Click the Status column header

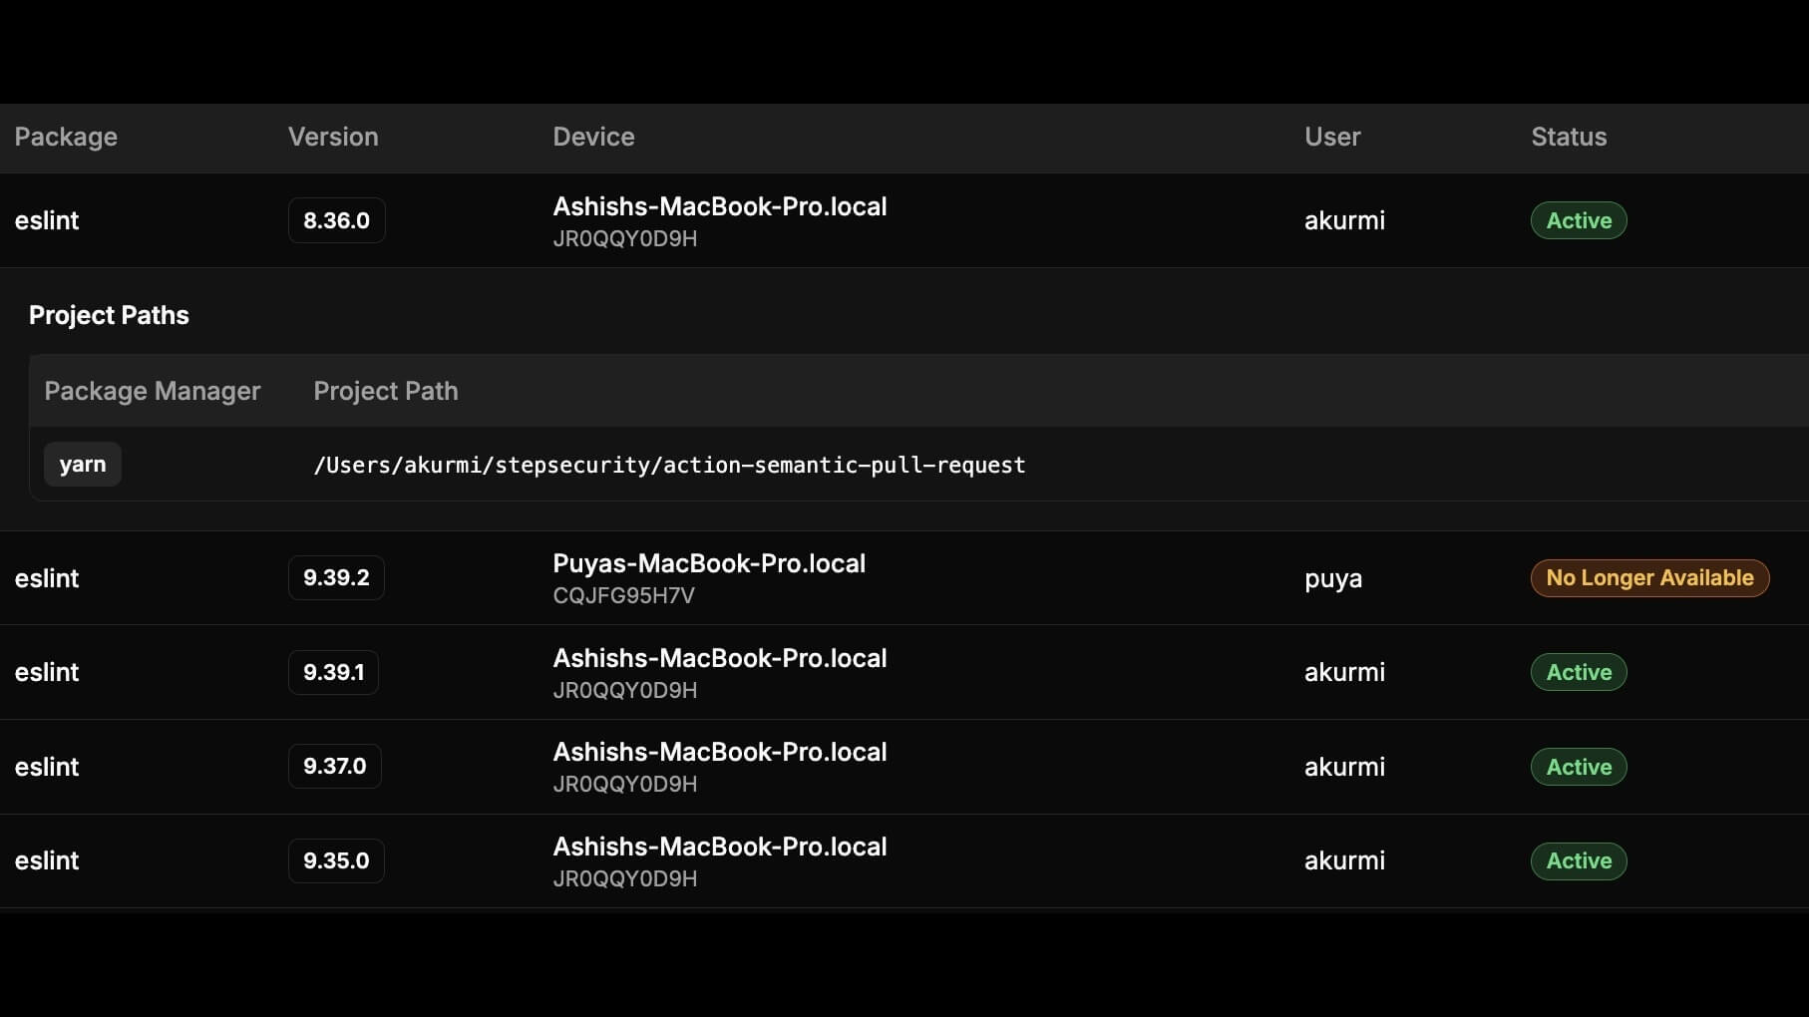click(1569, 137)
